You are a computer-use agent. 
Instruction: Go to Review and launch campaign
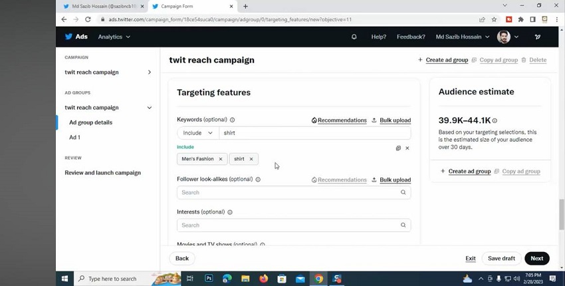point(102,173)
